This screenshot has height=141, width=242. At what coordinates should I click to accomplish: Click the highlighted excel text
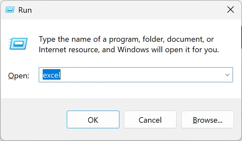tap(52, 75)
